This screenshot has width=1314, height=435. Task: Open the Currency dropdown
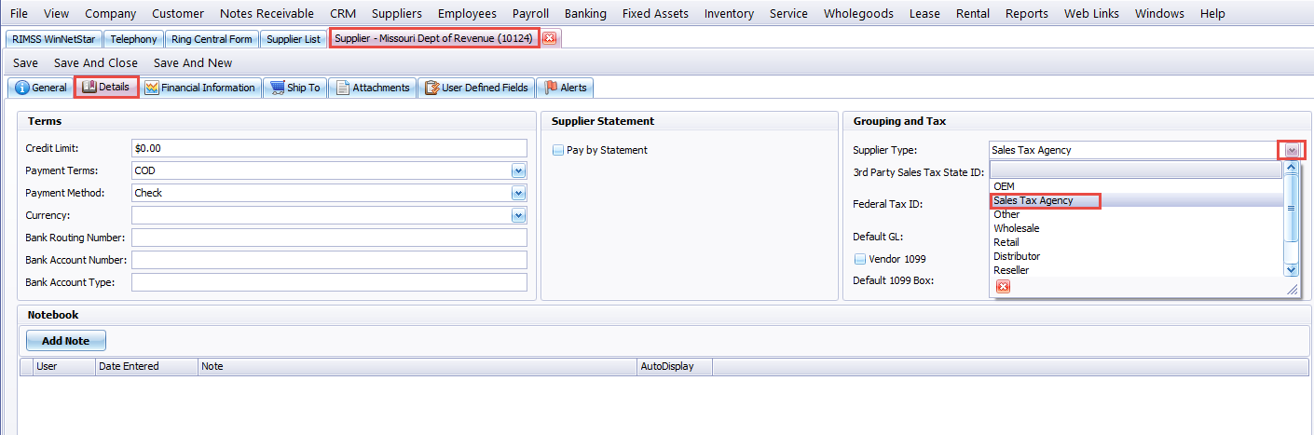pyautogui.click(x=518, y=216)
